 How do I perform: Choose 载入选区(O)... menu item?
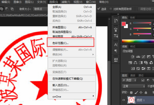tap(72, 85)
